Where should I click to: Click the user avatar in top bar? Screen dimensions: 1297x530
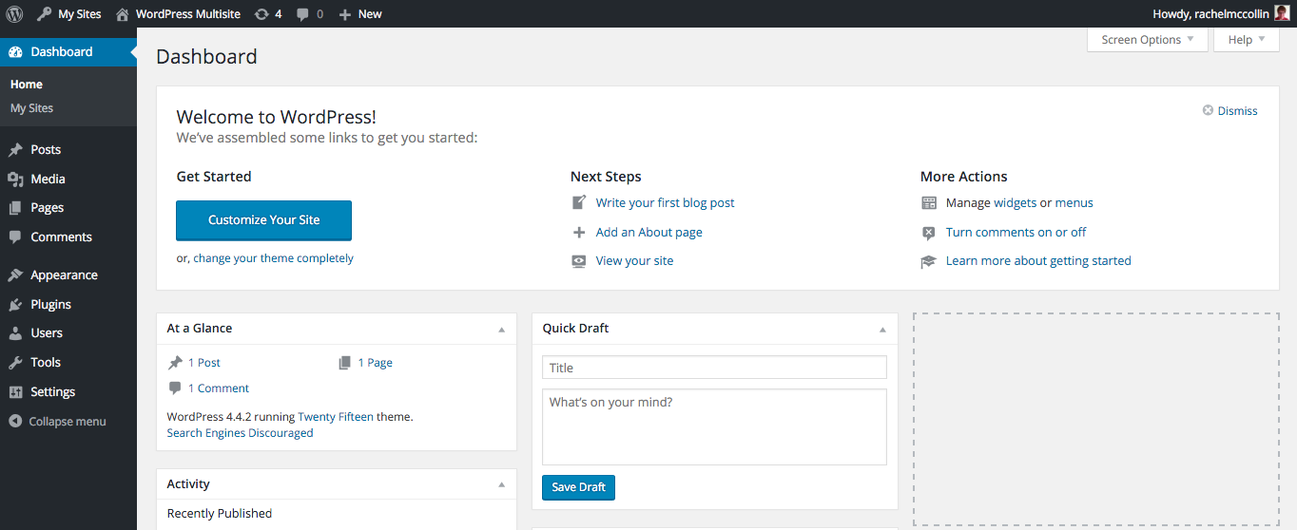(1282, 13)
